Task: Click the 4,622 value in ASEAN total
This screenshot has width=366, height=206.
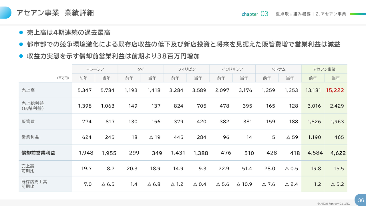Action: pyautogui.click(x=338, y=153)
